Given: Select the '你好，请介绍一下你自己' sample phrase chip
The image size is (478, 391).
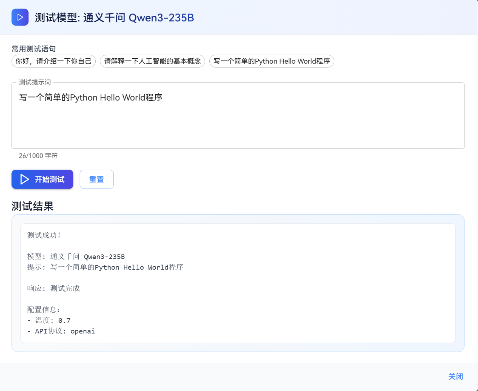Looking at the screenshot, I should click(54, 61).
